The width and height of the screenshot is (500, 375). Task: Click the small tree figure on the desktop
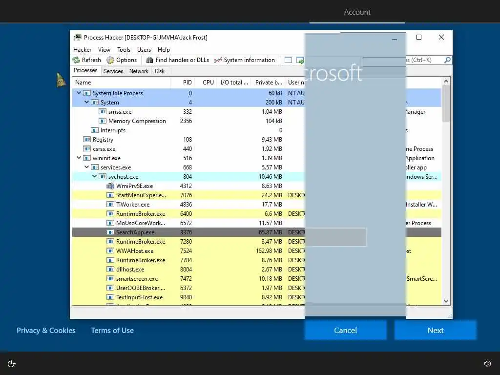tap(61, 80)
